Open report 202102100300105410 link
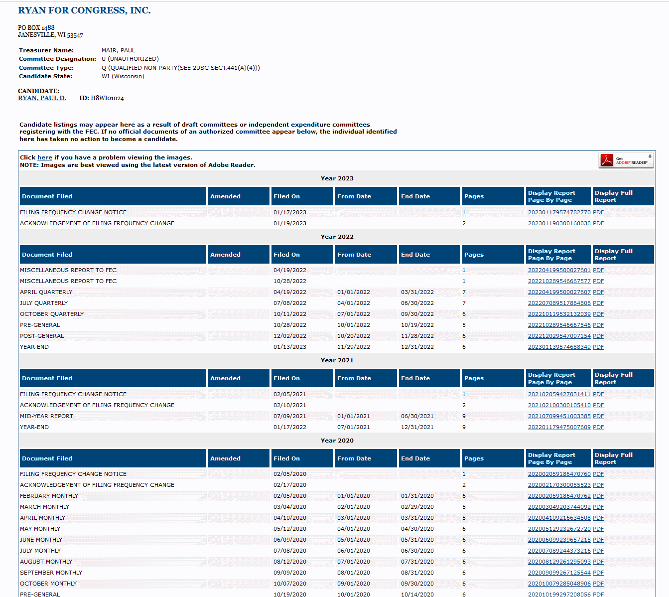 click(559, 405)
